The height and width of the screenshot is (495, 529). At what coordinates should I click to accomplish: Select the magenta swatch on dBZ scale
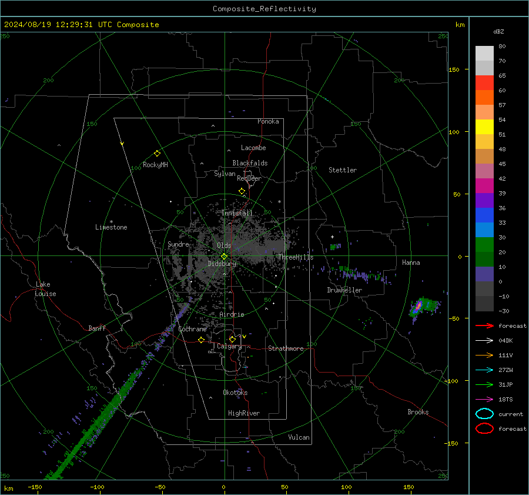(484, 185)
